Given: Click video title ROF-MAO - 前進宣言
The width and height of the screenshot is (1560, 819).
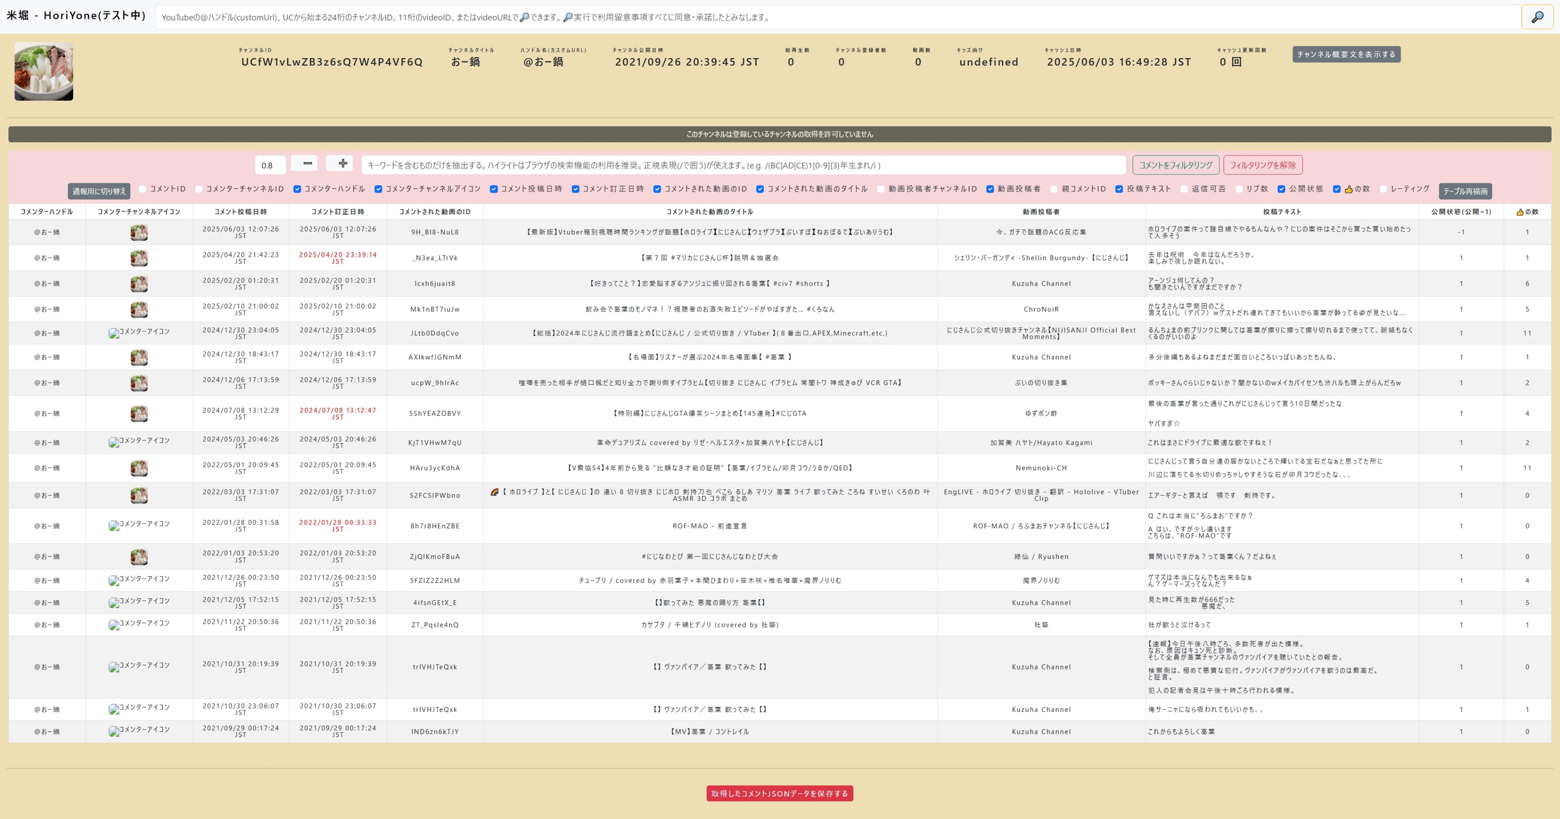Looking at the screenshot, I should point(710,526).
